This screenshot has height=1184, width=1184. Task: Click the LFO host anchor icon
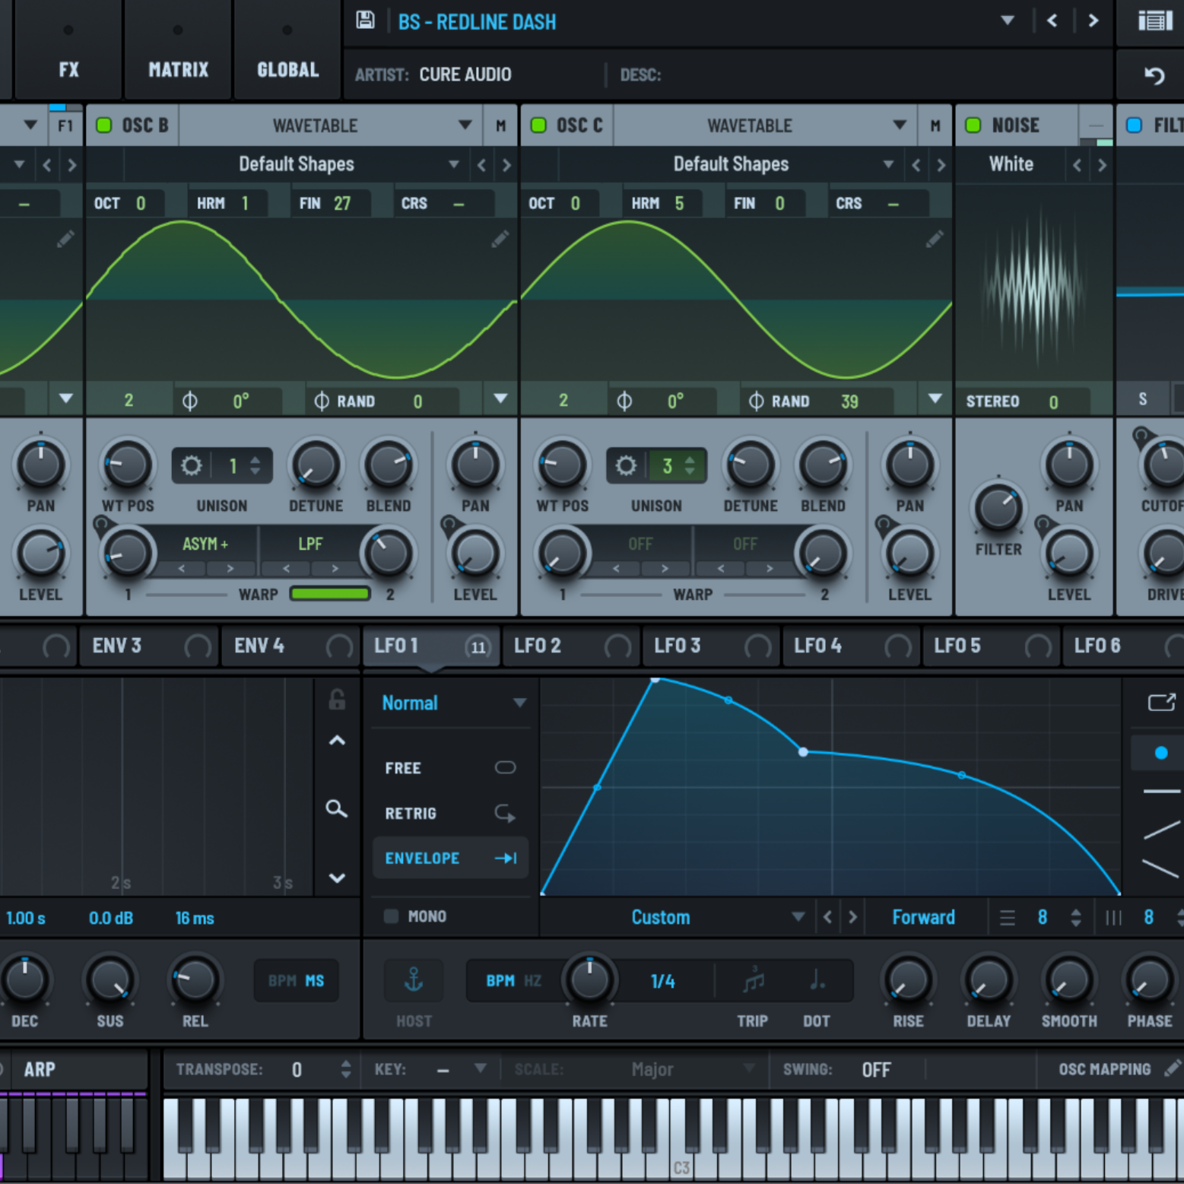click(x=414, y=980)
